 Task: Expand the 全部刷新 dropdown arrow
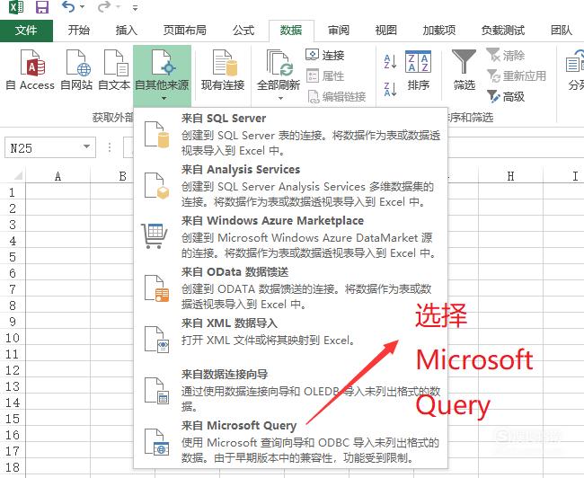(280, 98)
